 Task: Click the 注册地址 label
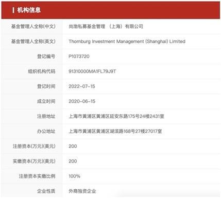(x=46, y=116)
